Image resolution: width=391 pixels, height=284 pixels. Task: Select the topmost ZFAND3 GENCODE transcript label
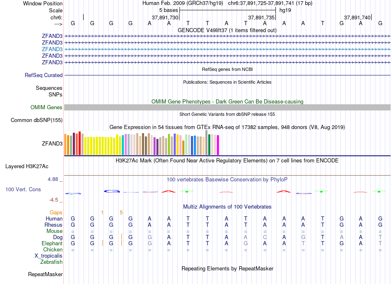[52, 36]
